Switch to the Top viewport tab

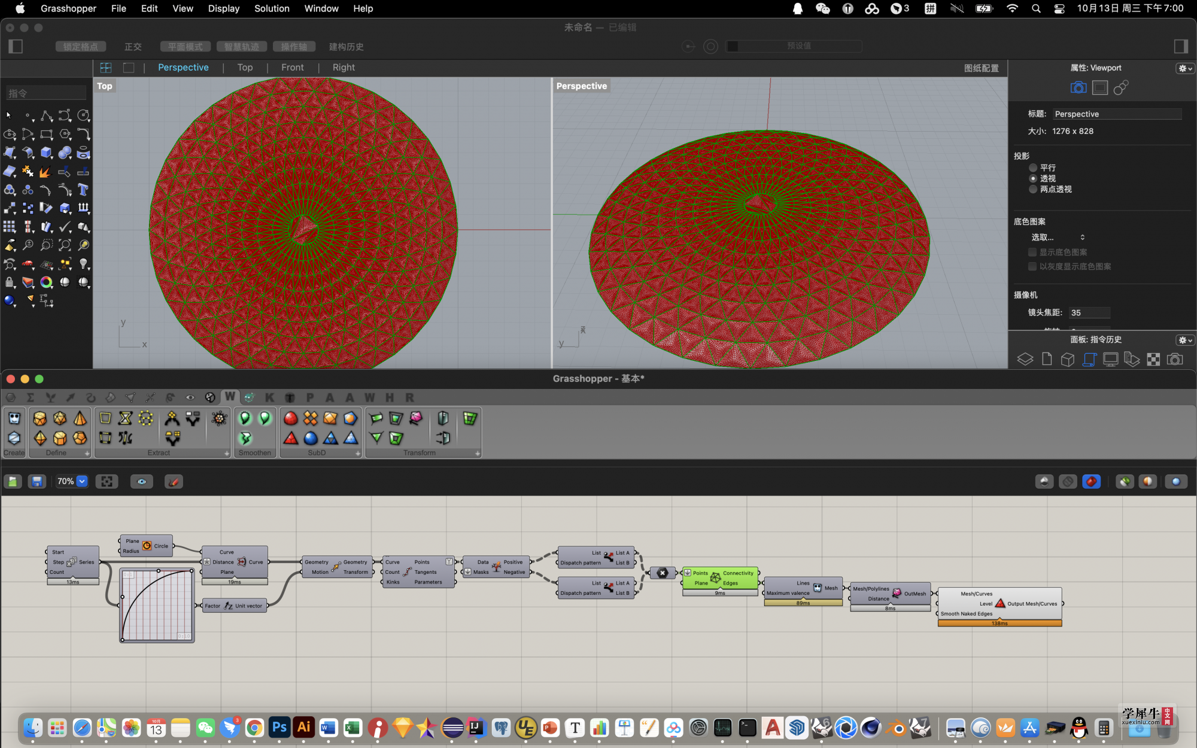point(245,68)
